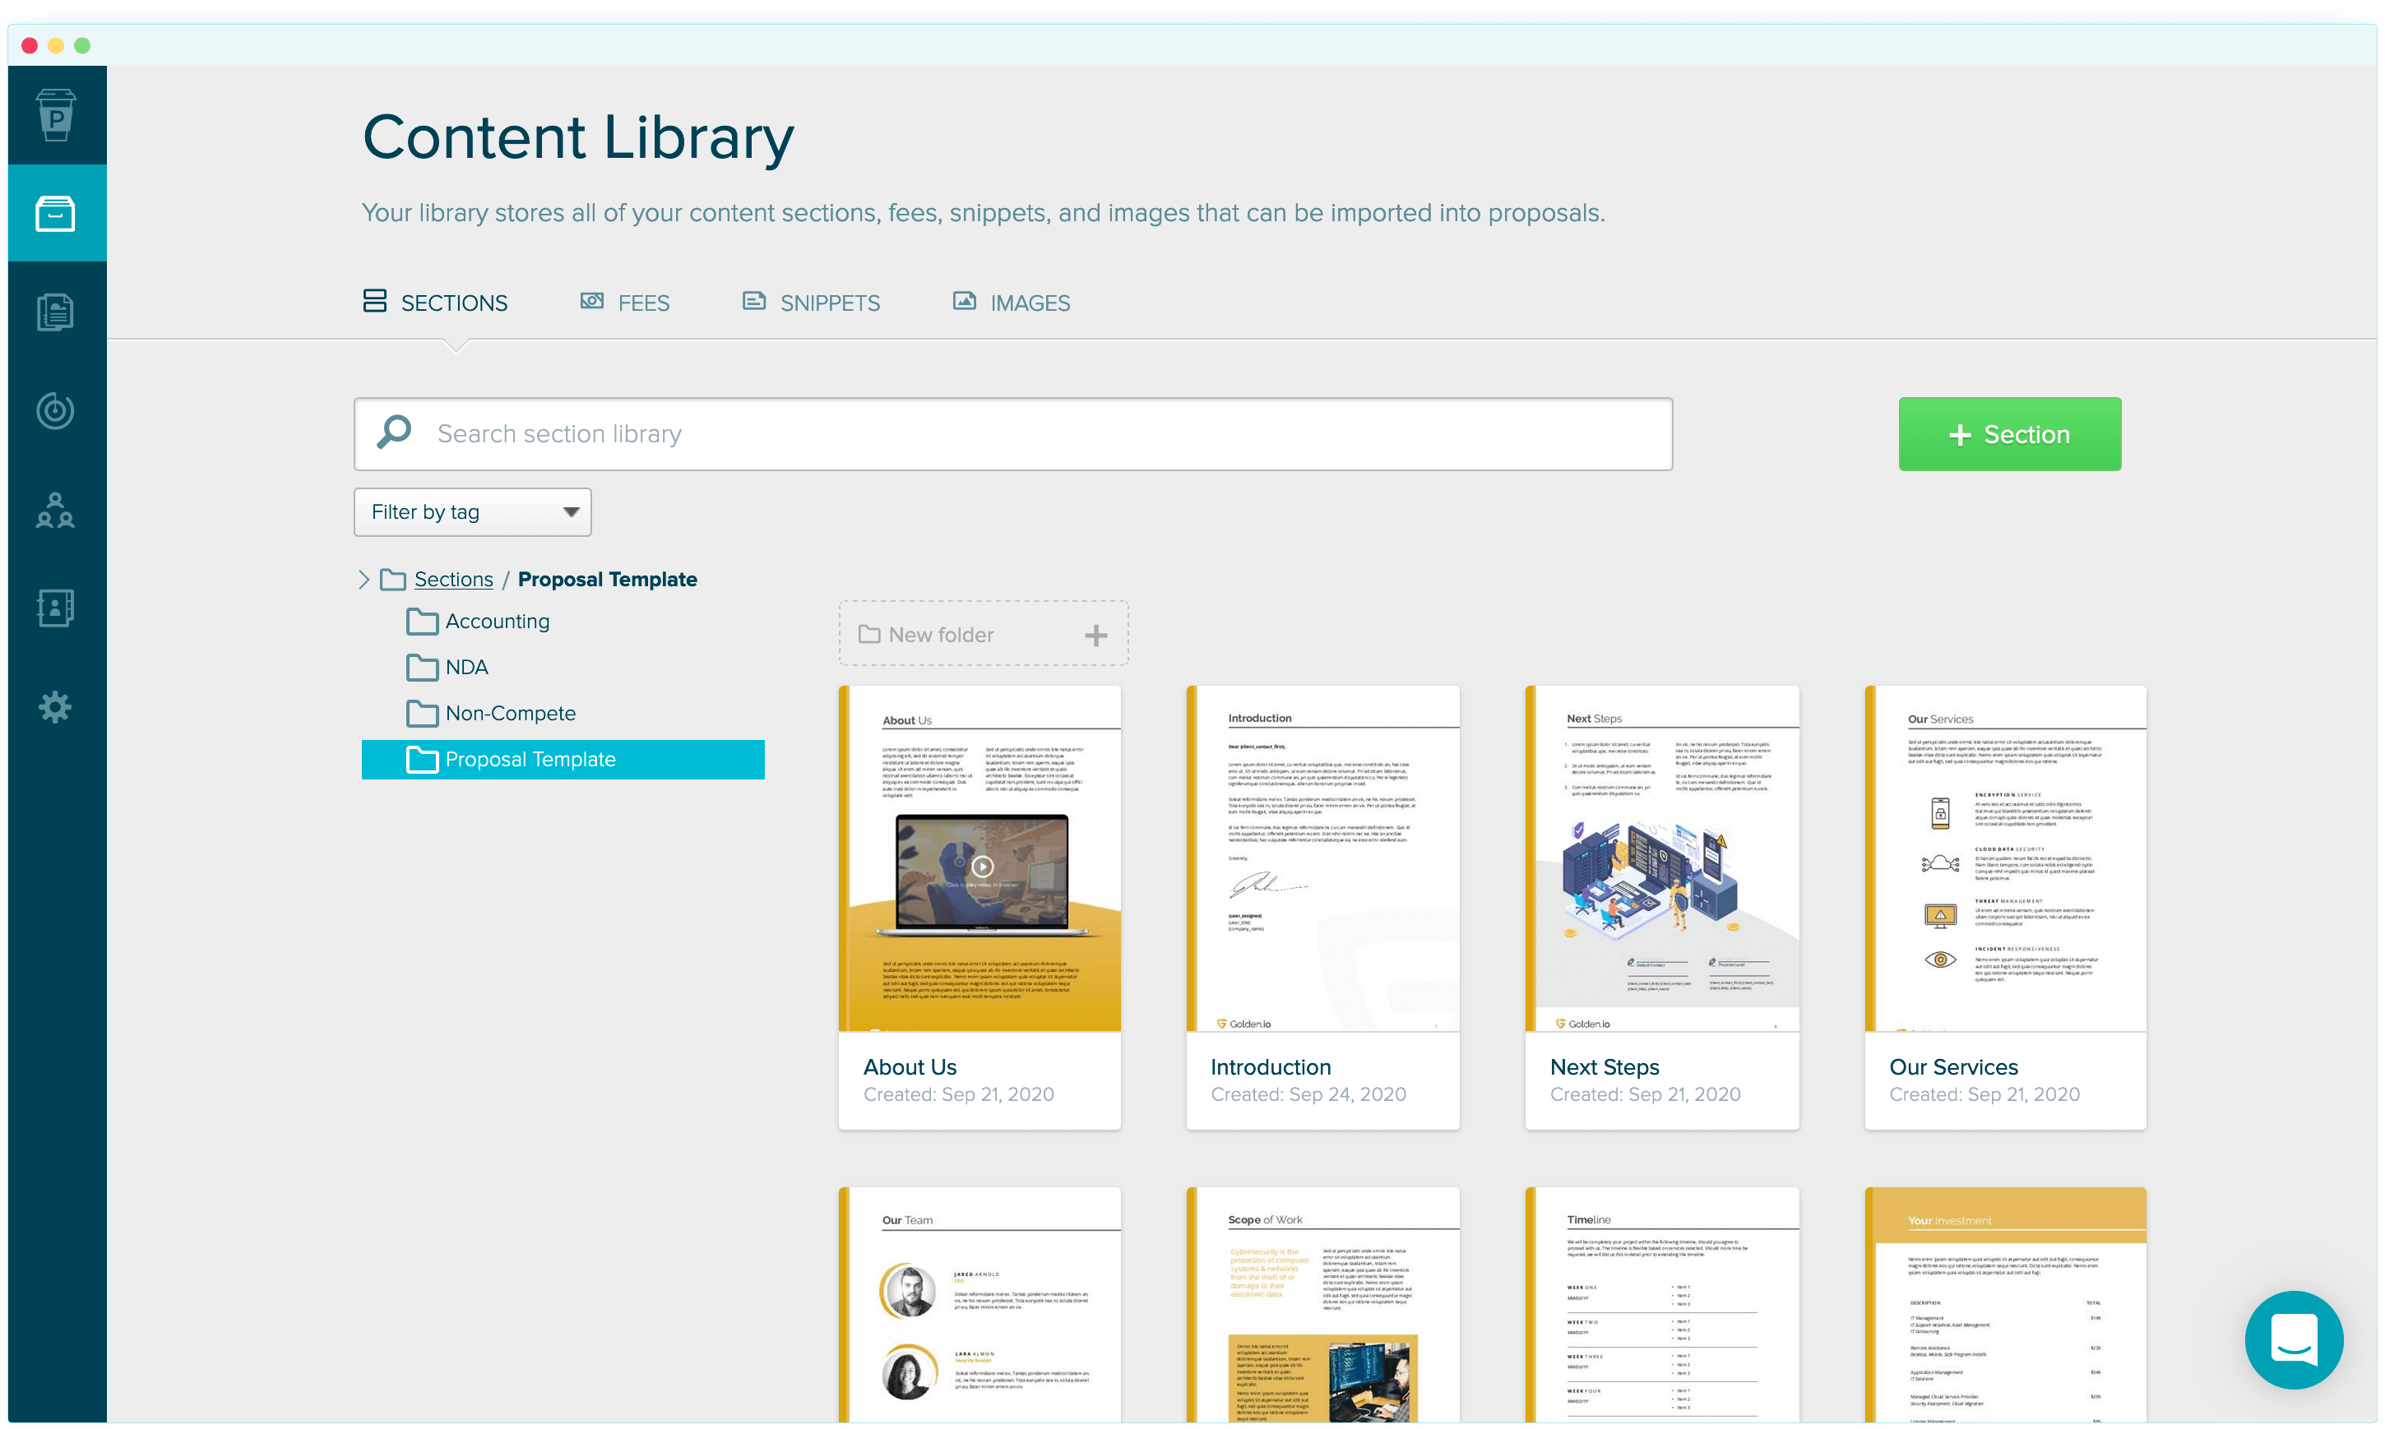2385x1429 pixels.
Task: Switch to the SNIPPETS tab
Action: click(812, 303)
